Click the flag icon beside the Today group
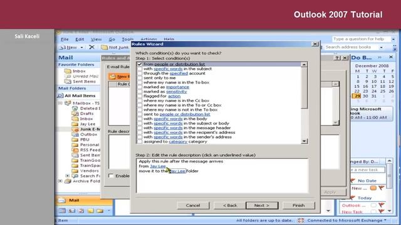The width and height of the screenshot is (401, 225). pyautogui.click(x=353, y=197)
